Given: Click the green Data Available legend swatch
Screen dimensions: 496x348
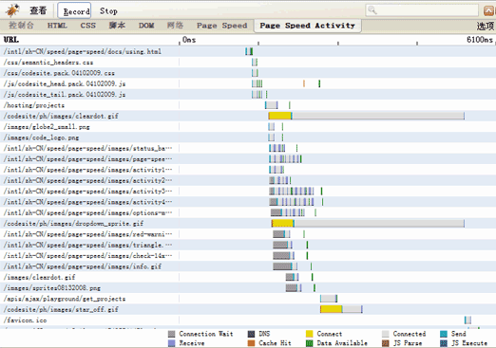Looking at the screenshot, I should pos(310,343).
